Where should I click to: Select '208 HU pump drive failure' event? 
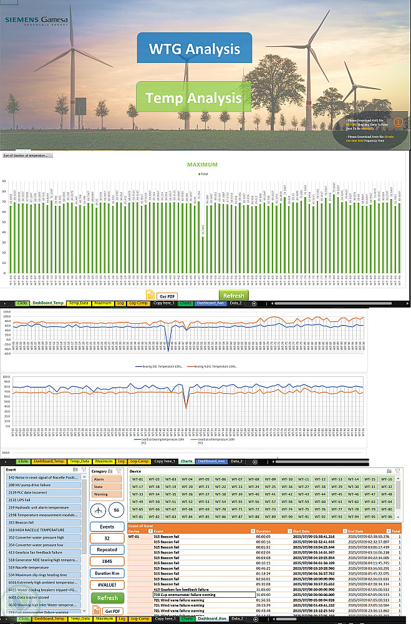44,485
